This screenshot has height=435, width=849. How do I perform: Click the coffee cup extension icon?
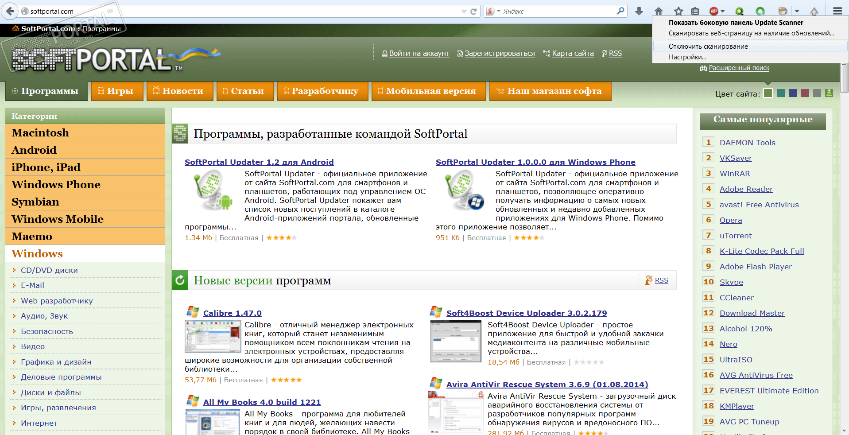pos(783,11)
